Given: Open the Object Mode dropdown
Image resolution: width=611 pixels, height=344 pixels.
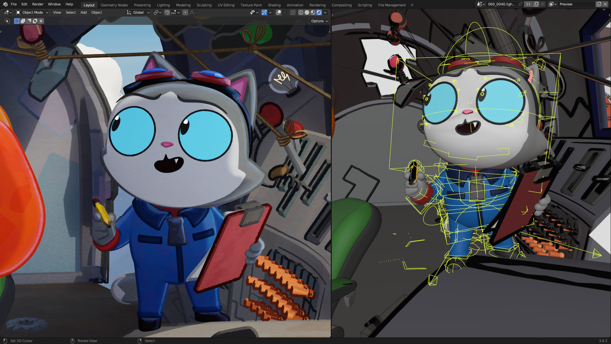Looking at the screenshot, I should [x=32, y=12].
